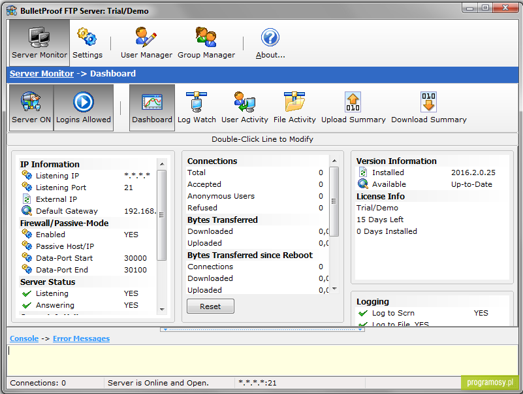
Task: Click the Connections: 0 status bar entry
Action: coord(38,383)
